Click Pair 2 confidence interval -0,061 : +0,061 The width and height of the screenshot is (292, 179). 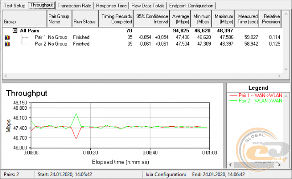(x=153, y=44)
